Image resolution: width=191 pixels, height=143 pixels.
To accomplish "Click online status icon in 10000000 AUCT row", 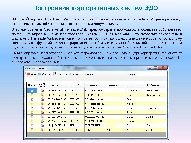I will click(x=42, y=130).
